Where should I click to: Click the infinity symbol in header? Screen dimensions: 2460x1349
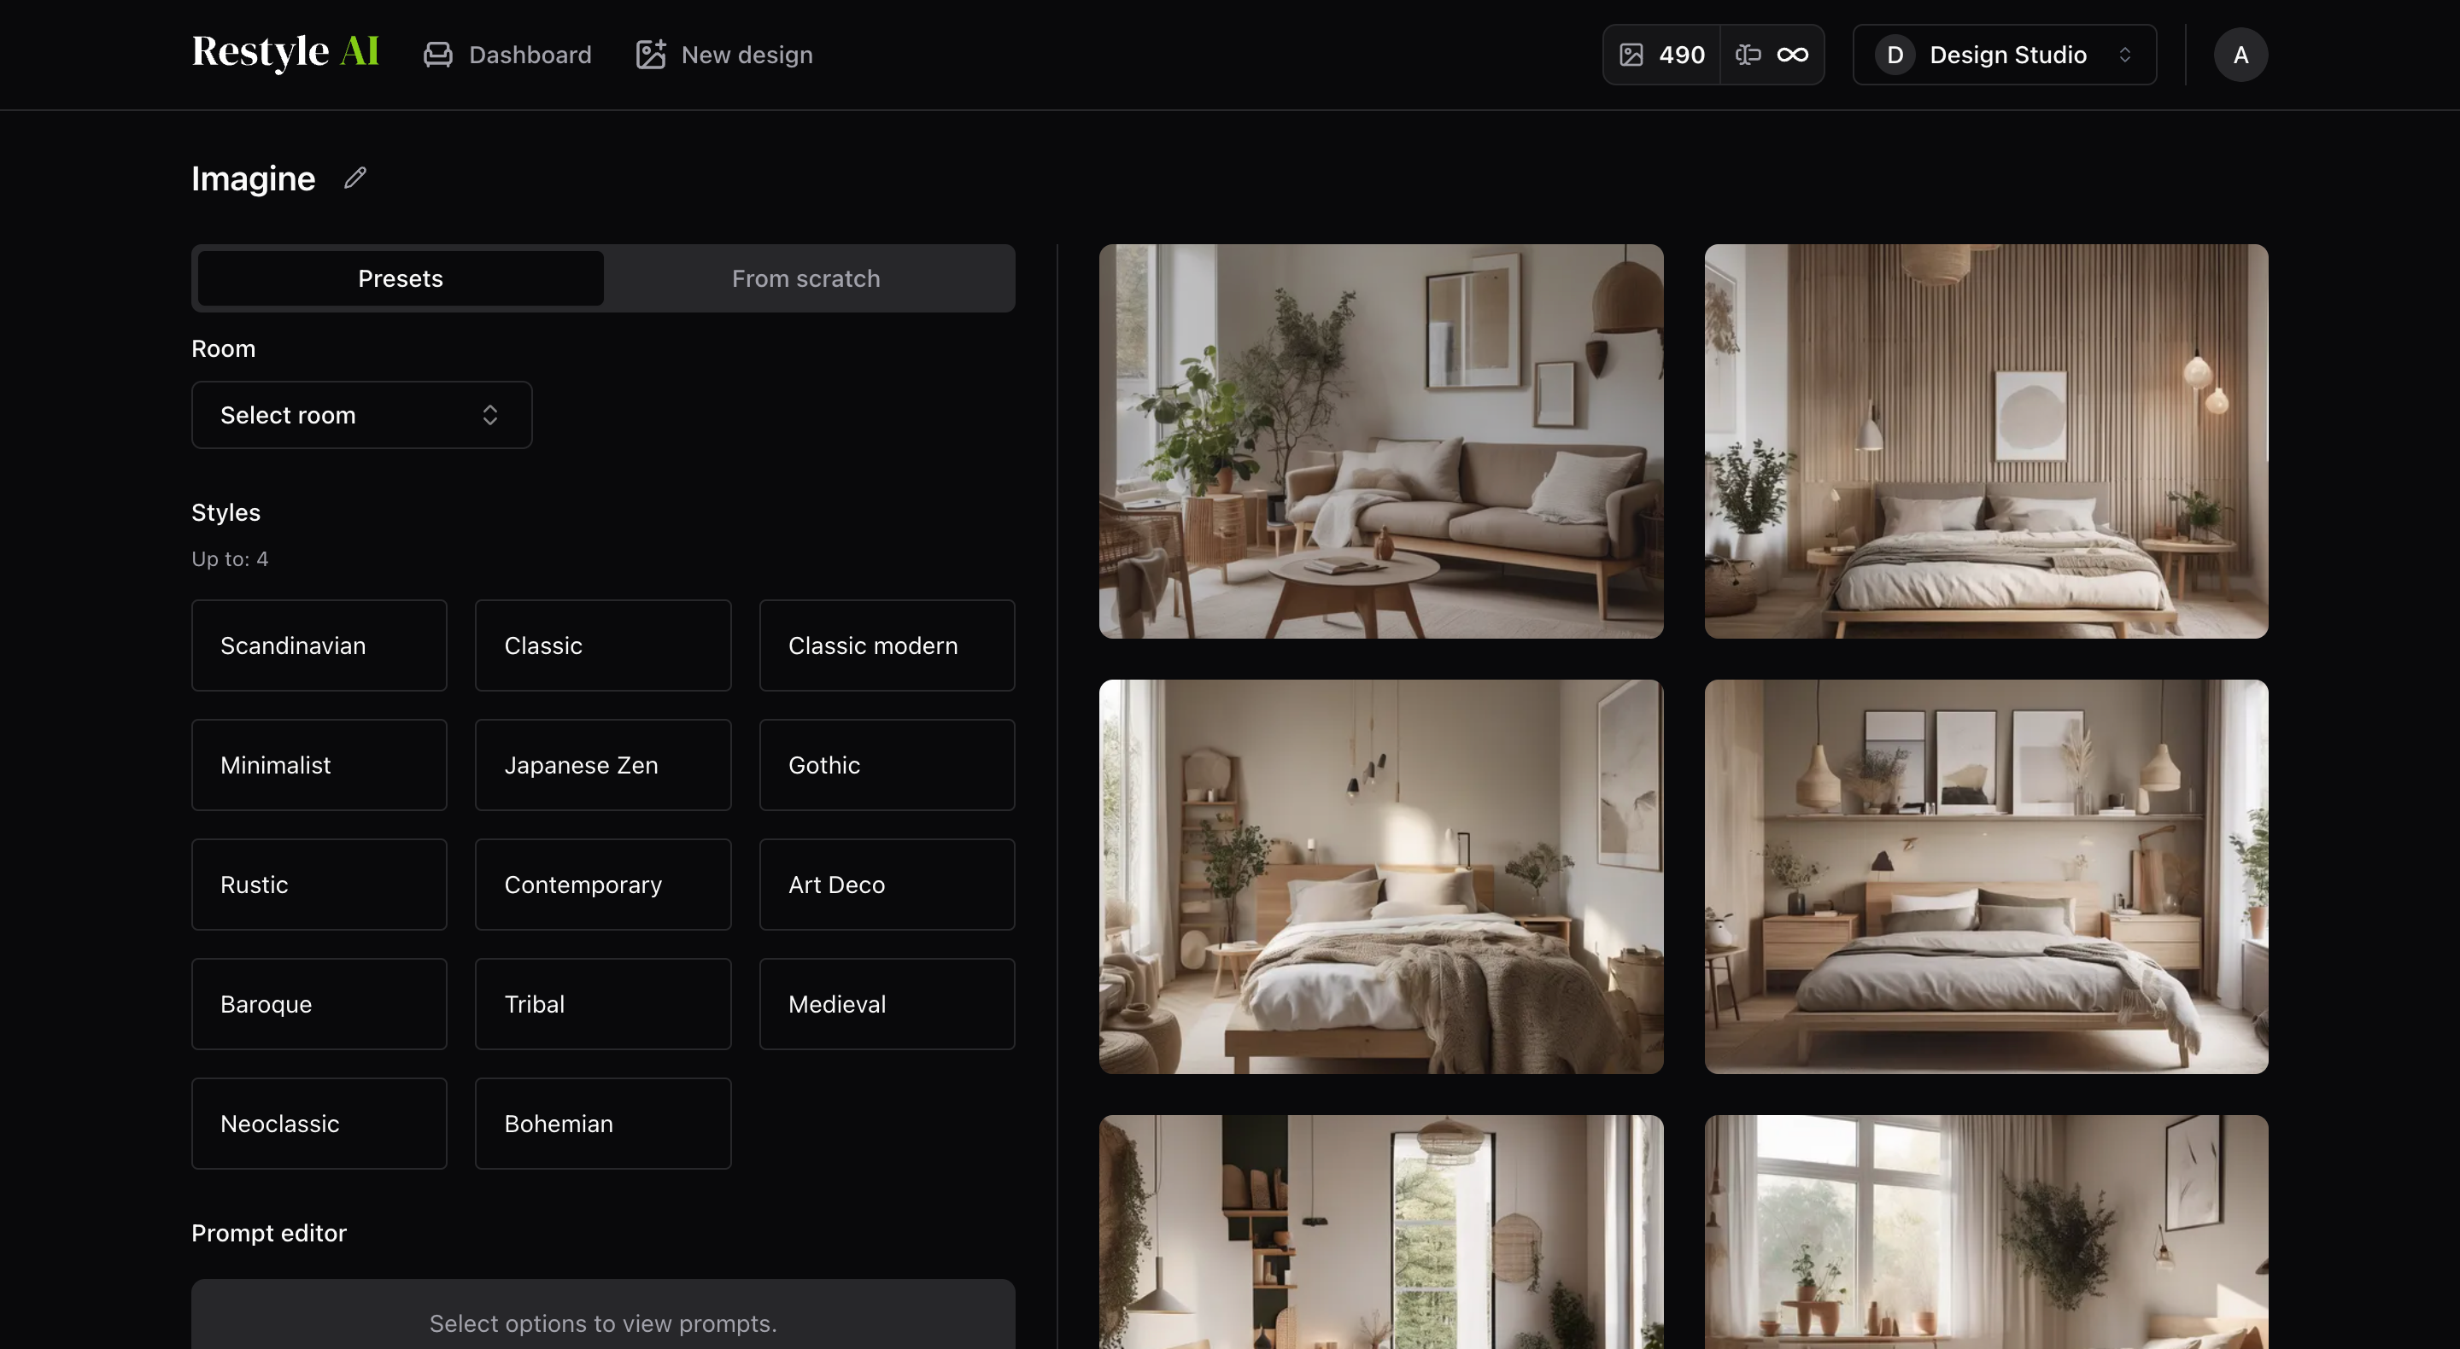[1791, 55]
